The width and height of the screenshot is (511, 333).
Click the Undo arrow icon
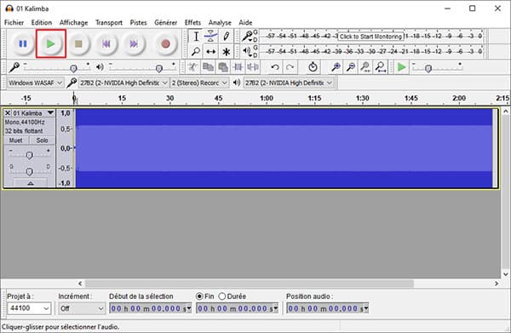point(275,67)
